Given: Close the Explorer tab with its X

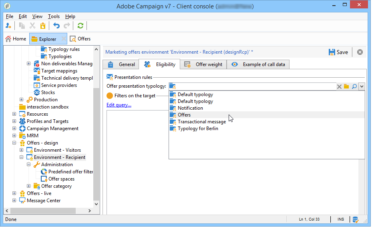Looking at the screenshot, I should tap(63, 39).
